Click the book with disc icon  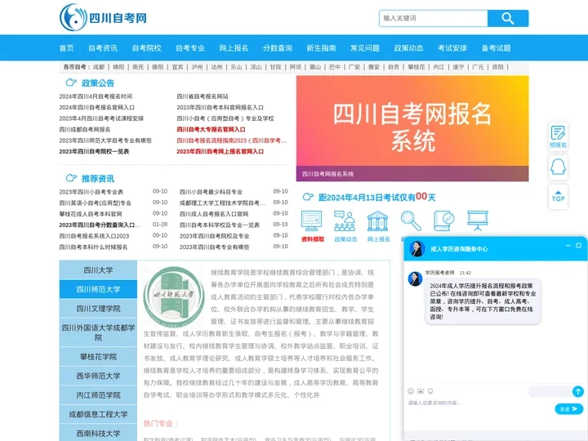click(444, 220)
